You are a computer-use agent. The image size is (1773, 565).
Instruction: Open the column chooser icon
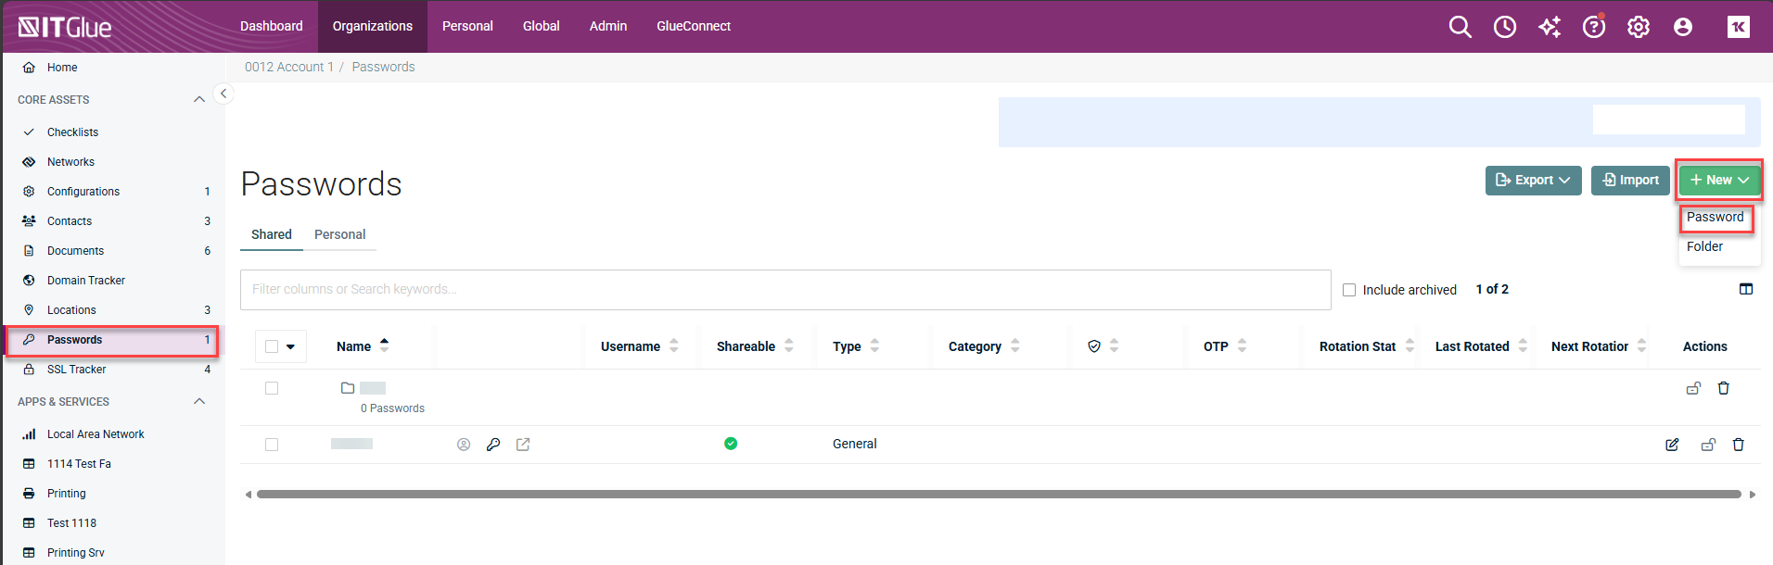click(1745, 289)
